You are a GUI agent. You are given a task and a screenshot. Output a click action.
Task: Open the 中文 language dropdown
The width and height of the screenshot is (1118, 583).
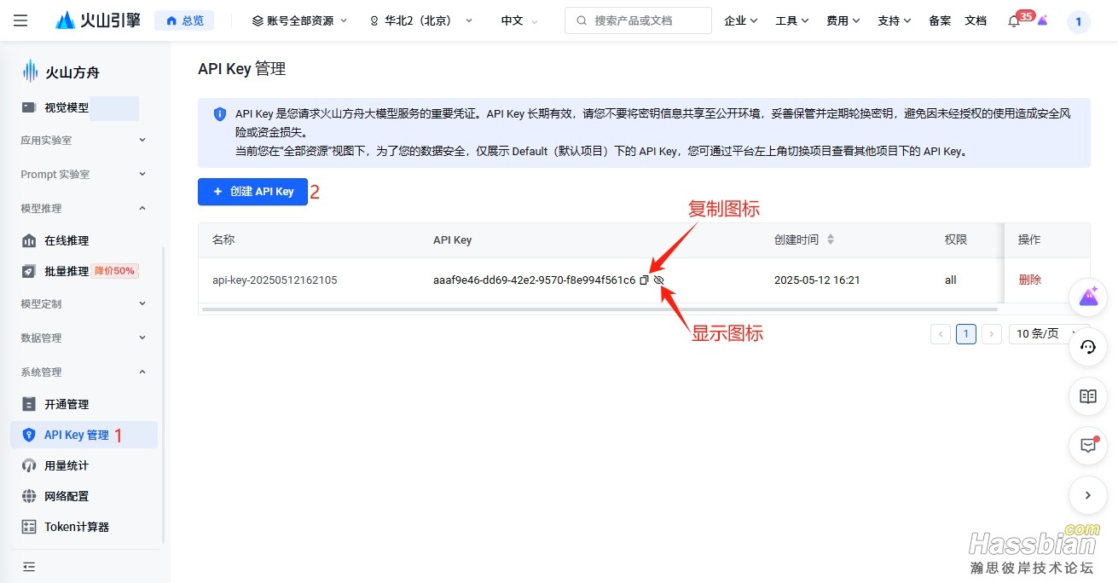(x=519, y=20)
